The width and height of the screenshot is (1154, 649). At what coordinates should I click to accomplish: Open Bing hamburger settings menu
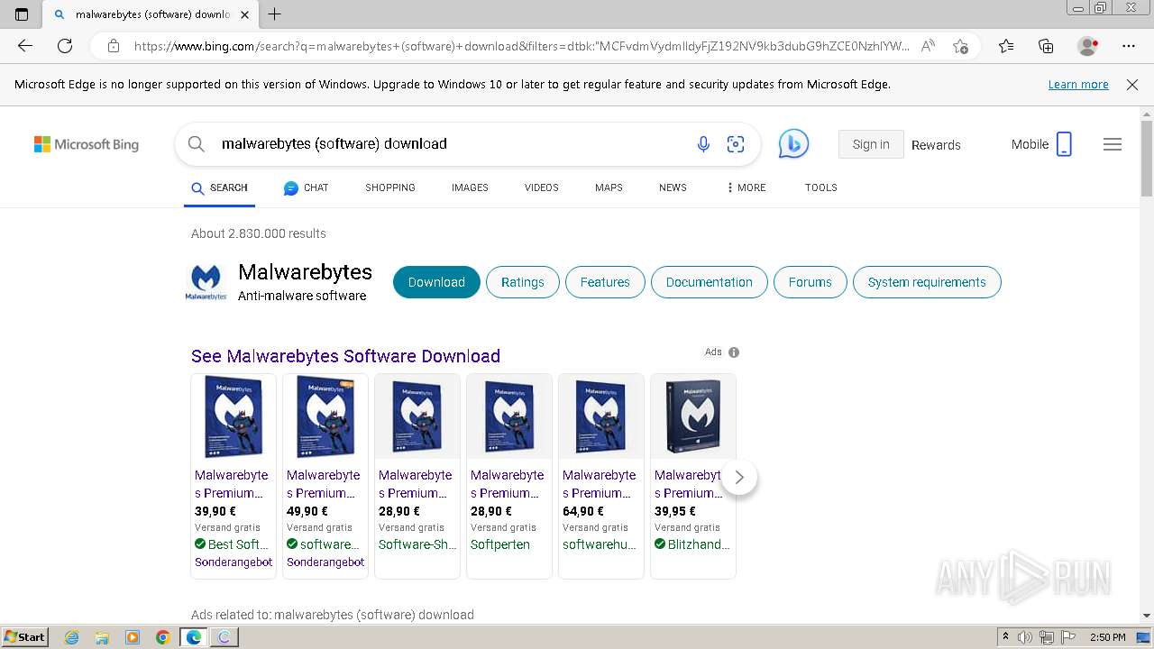pos(1113,144)
